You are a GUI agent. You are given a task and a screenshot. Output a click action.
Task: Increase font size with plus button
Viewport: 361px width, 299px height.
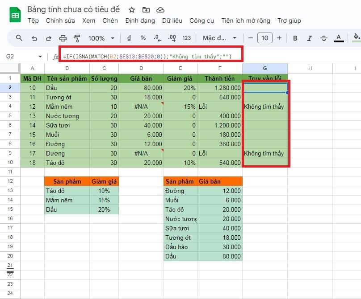279,38
